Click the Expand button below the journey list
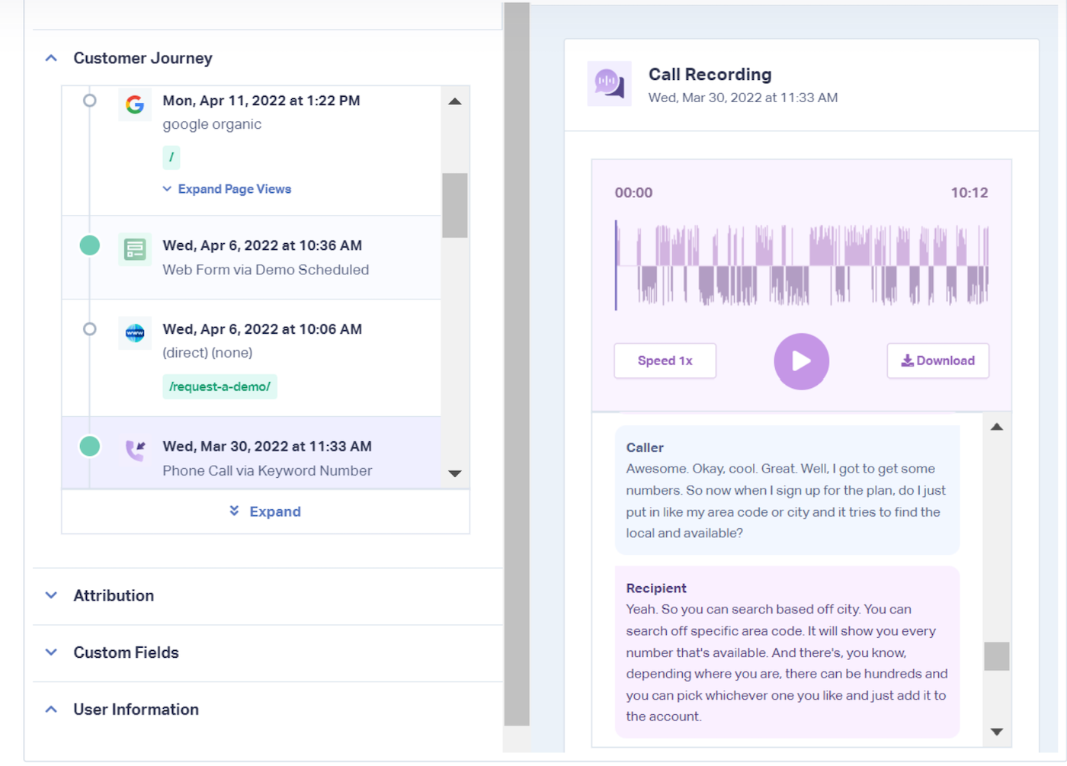 (265, 511)
